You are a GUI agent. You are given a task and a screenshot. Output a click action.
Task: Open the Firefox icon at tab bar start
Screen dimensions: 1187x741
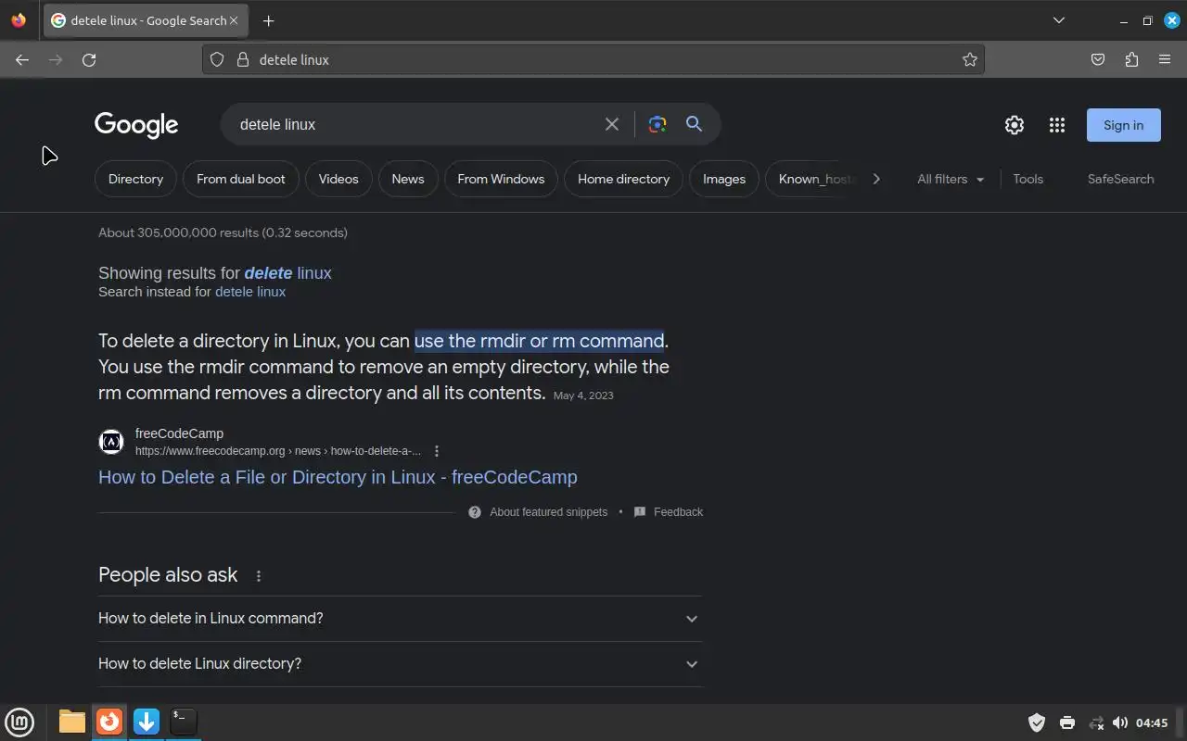tap(19, 20)
